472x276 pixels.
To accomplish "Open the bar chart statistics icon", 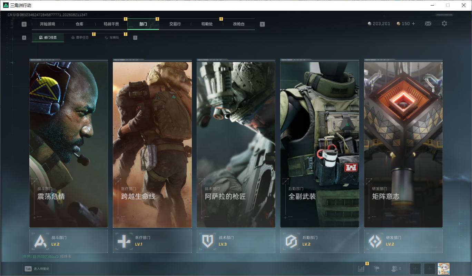I will pos(361,269).
